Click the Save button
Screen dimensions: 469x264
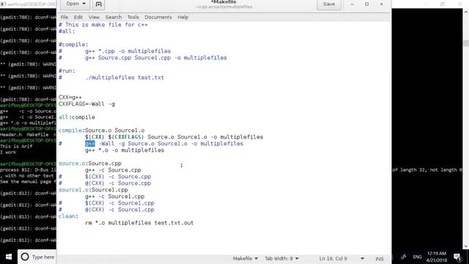point(329,4)
